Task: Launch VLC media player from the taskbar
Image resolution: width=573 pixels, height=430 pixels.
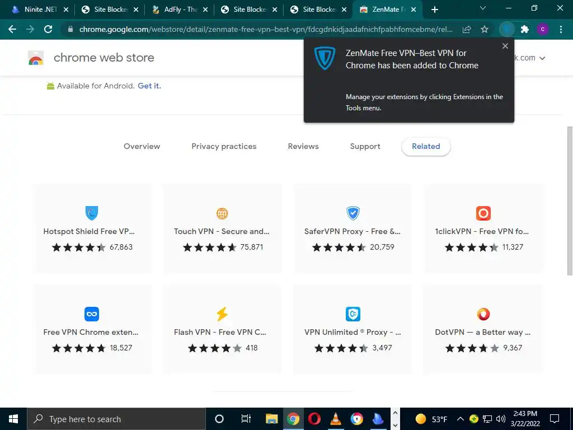Action: pyautogui.click(x=336, y=419)
